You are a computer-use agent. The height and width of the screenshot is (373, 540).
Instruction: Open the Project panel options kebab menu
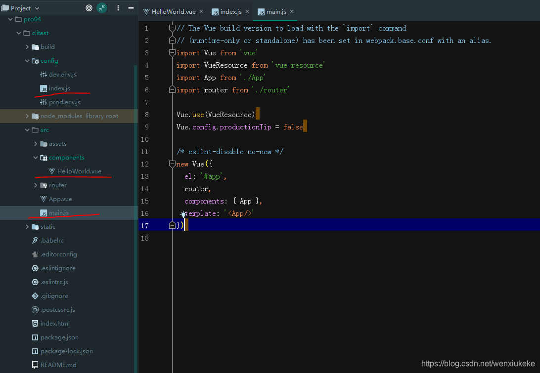coord(118,8)
